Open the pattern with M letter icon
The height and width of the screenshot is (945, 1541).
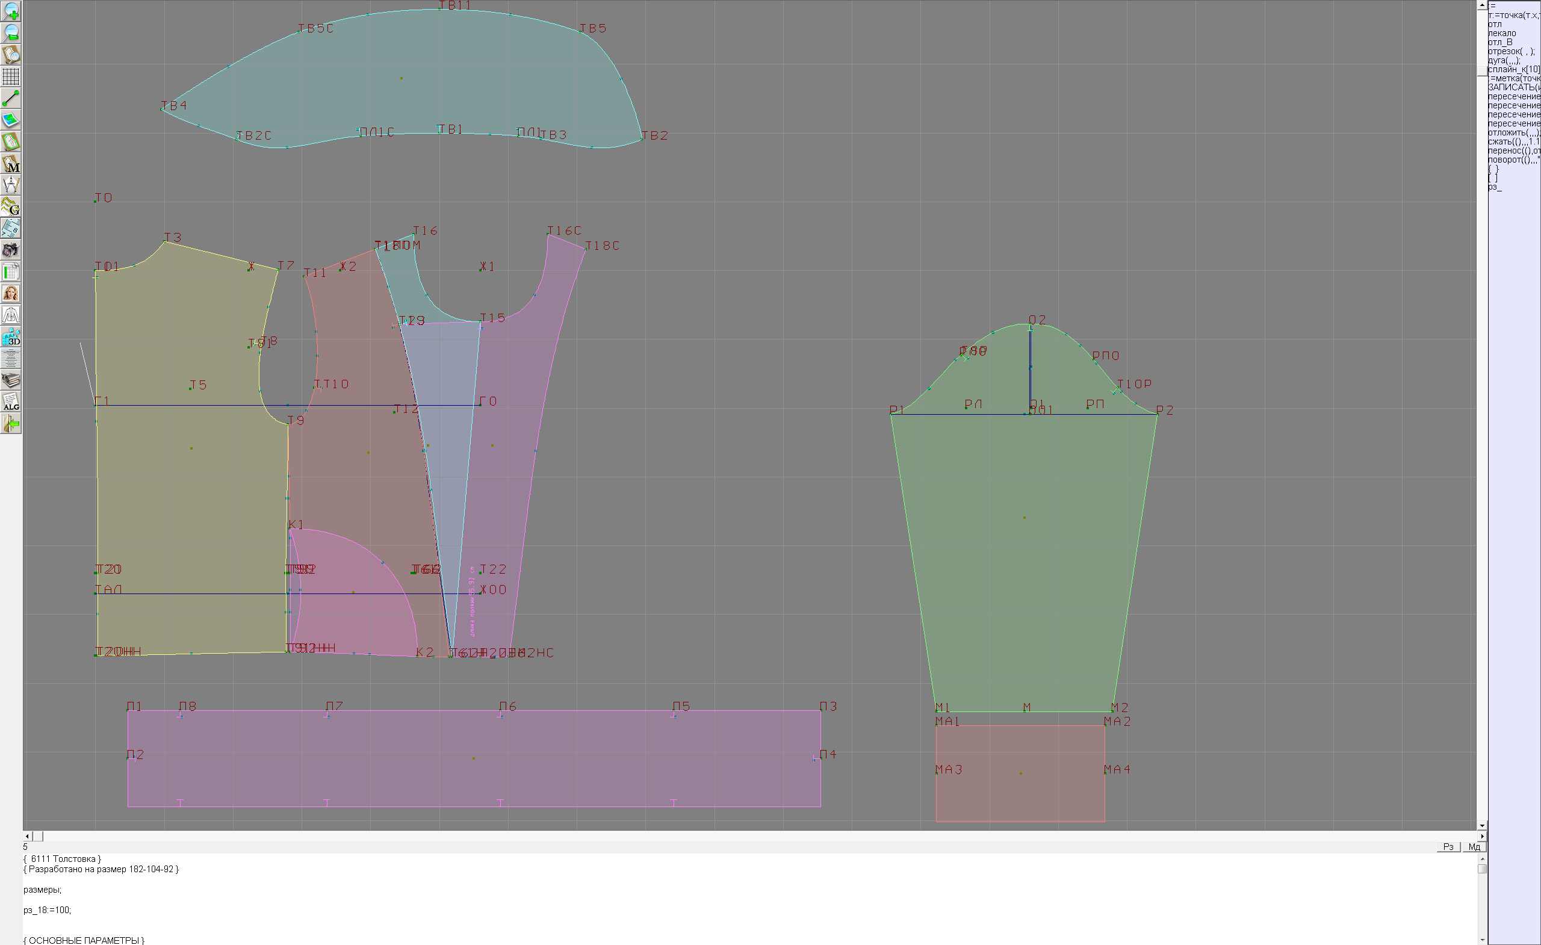(11, 163)
